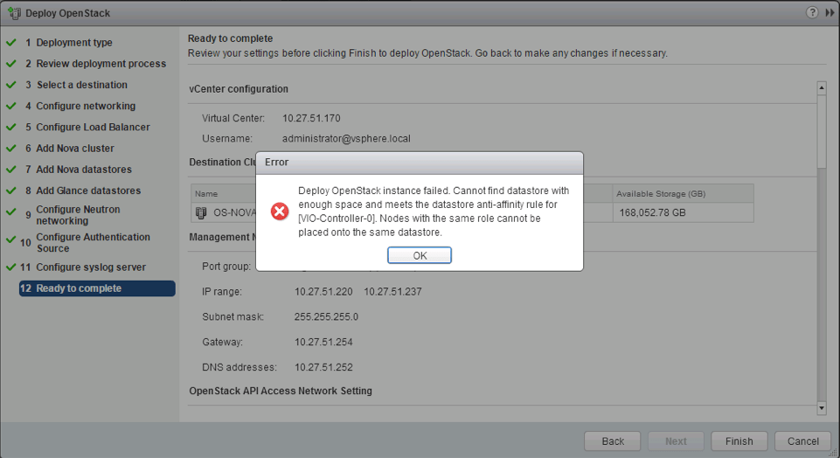Click the green checkmark beside Add Nova datastores
The height and width of the screenshot is (458, 840).
(x=10, y=169)
